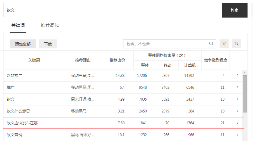Click the 添加全部 button
The image size is (253, 141).
pos(23,44)
